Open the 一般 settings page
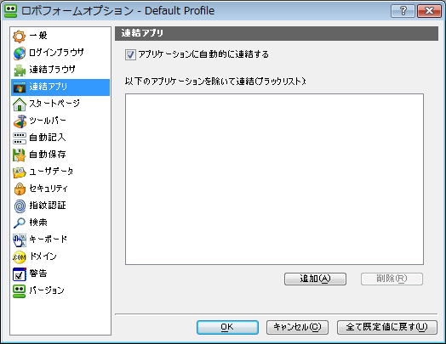446x344 pixels. pyautogui.click(x=38, y=36)
